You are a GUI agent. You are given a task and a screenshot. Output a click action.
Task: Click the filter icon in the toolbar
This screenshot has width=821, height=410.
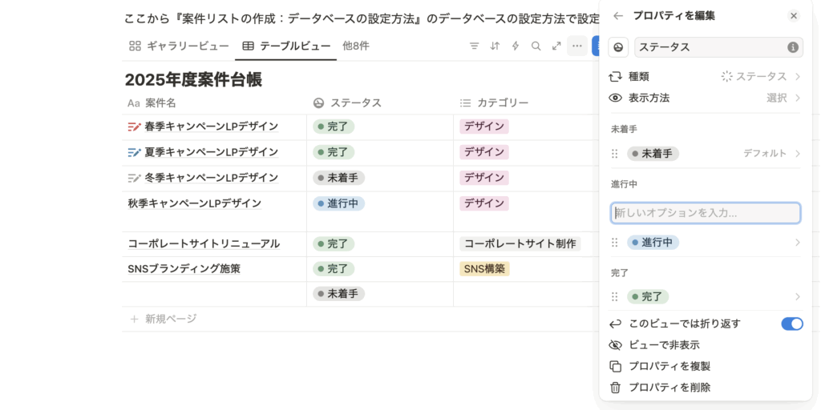point(474,46)
